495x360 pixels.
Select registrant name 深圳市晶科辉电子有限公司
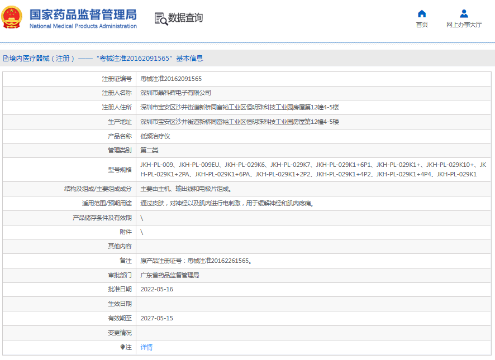point(175,93)
